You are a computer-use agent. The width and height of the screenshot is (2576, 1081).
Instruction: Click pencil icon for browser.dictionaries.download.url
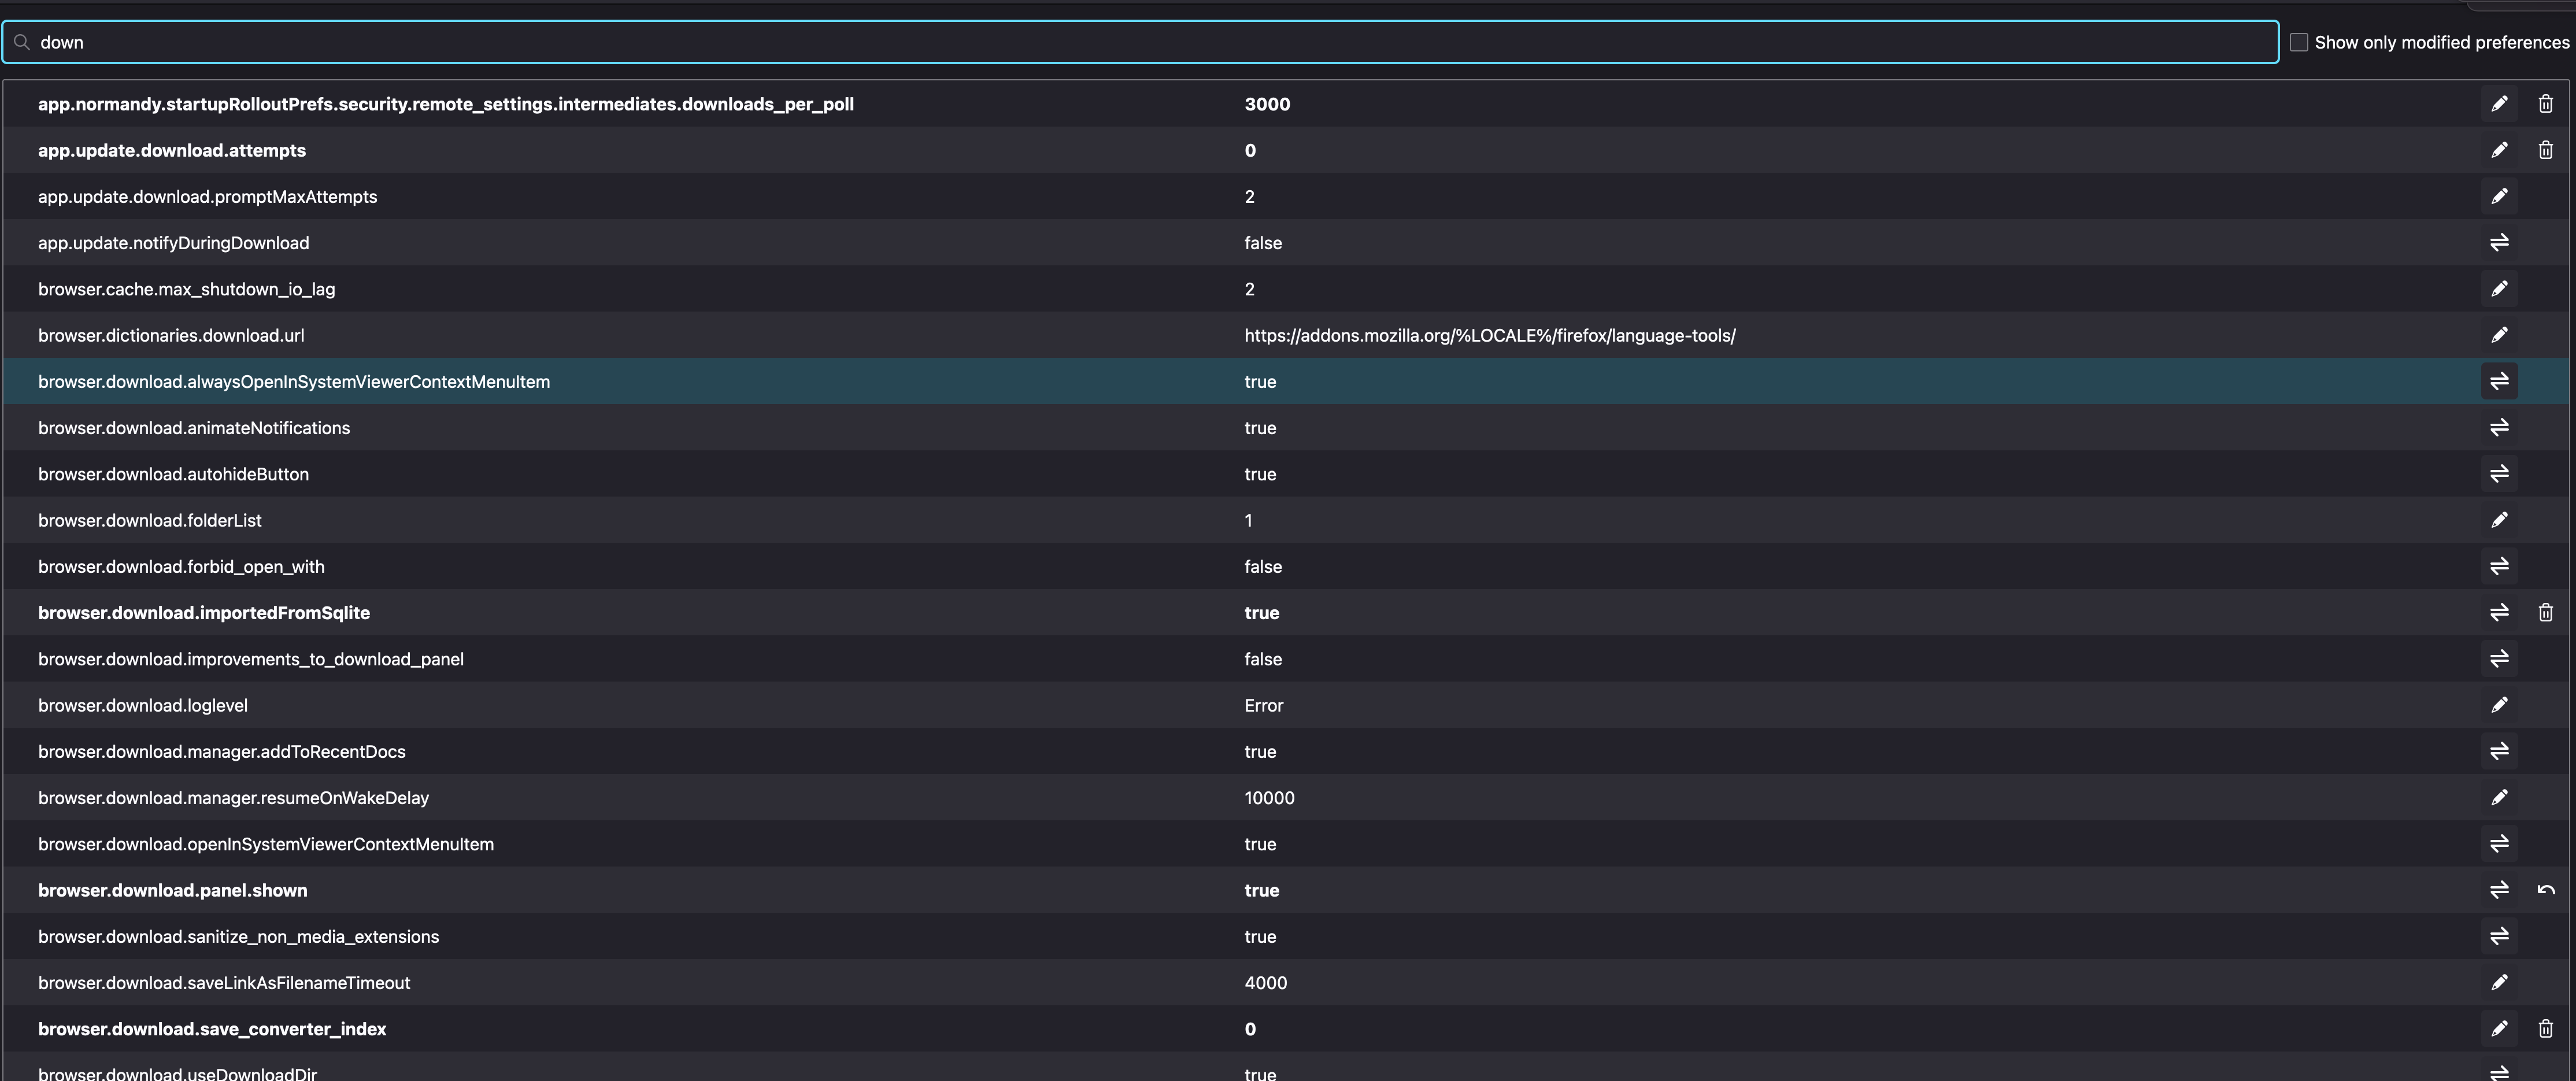[x=2498, y=335]
